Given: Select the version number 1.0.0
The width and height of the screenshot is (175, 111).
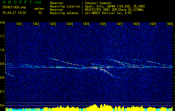Looking at the screenshot, I should coord(38,2).
